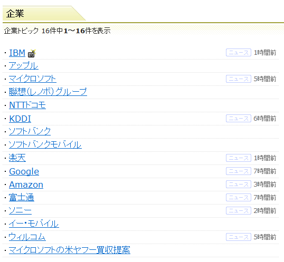Click the 5時間前 timestamp in the ウィルコム row
Image resolution: width=284 pixels, height=262 pixels.
pyautogui.click(x=265, y=237)
